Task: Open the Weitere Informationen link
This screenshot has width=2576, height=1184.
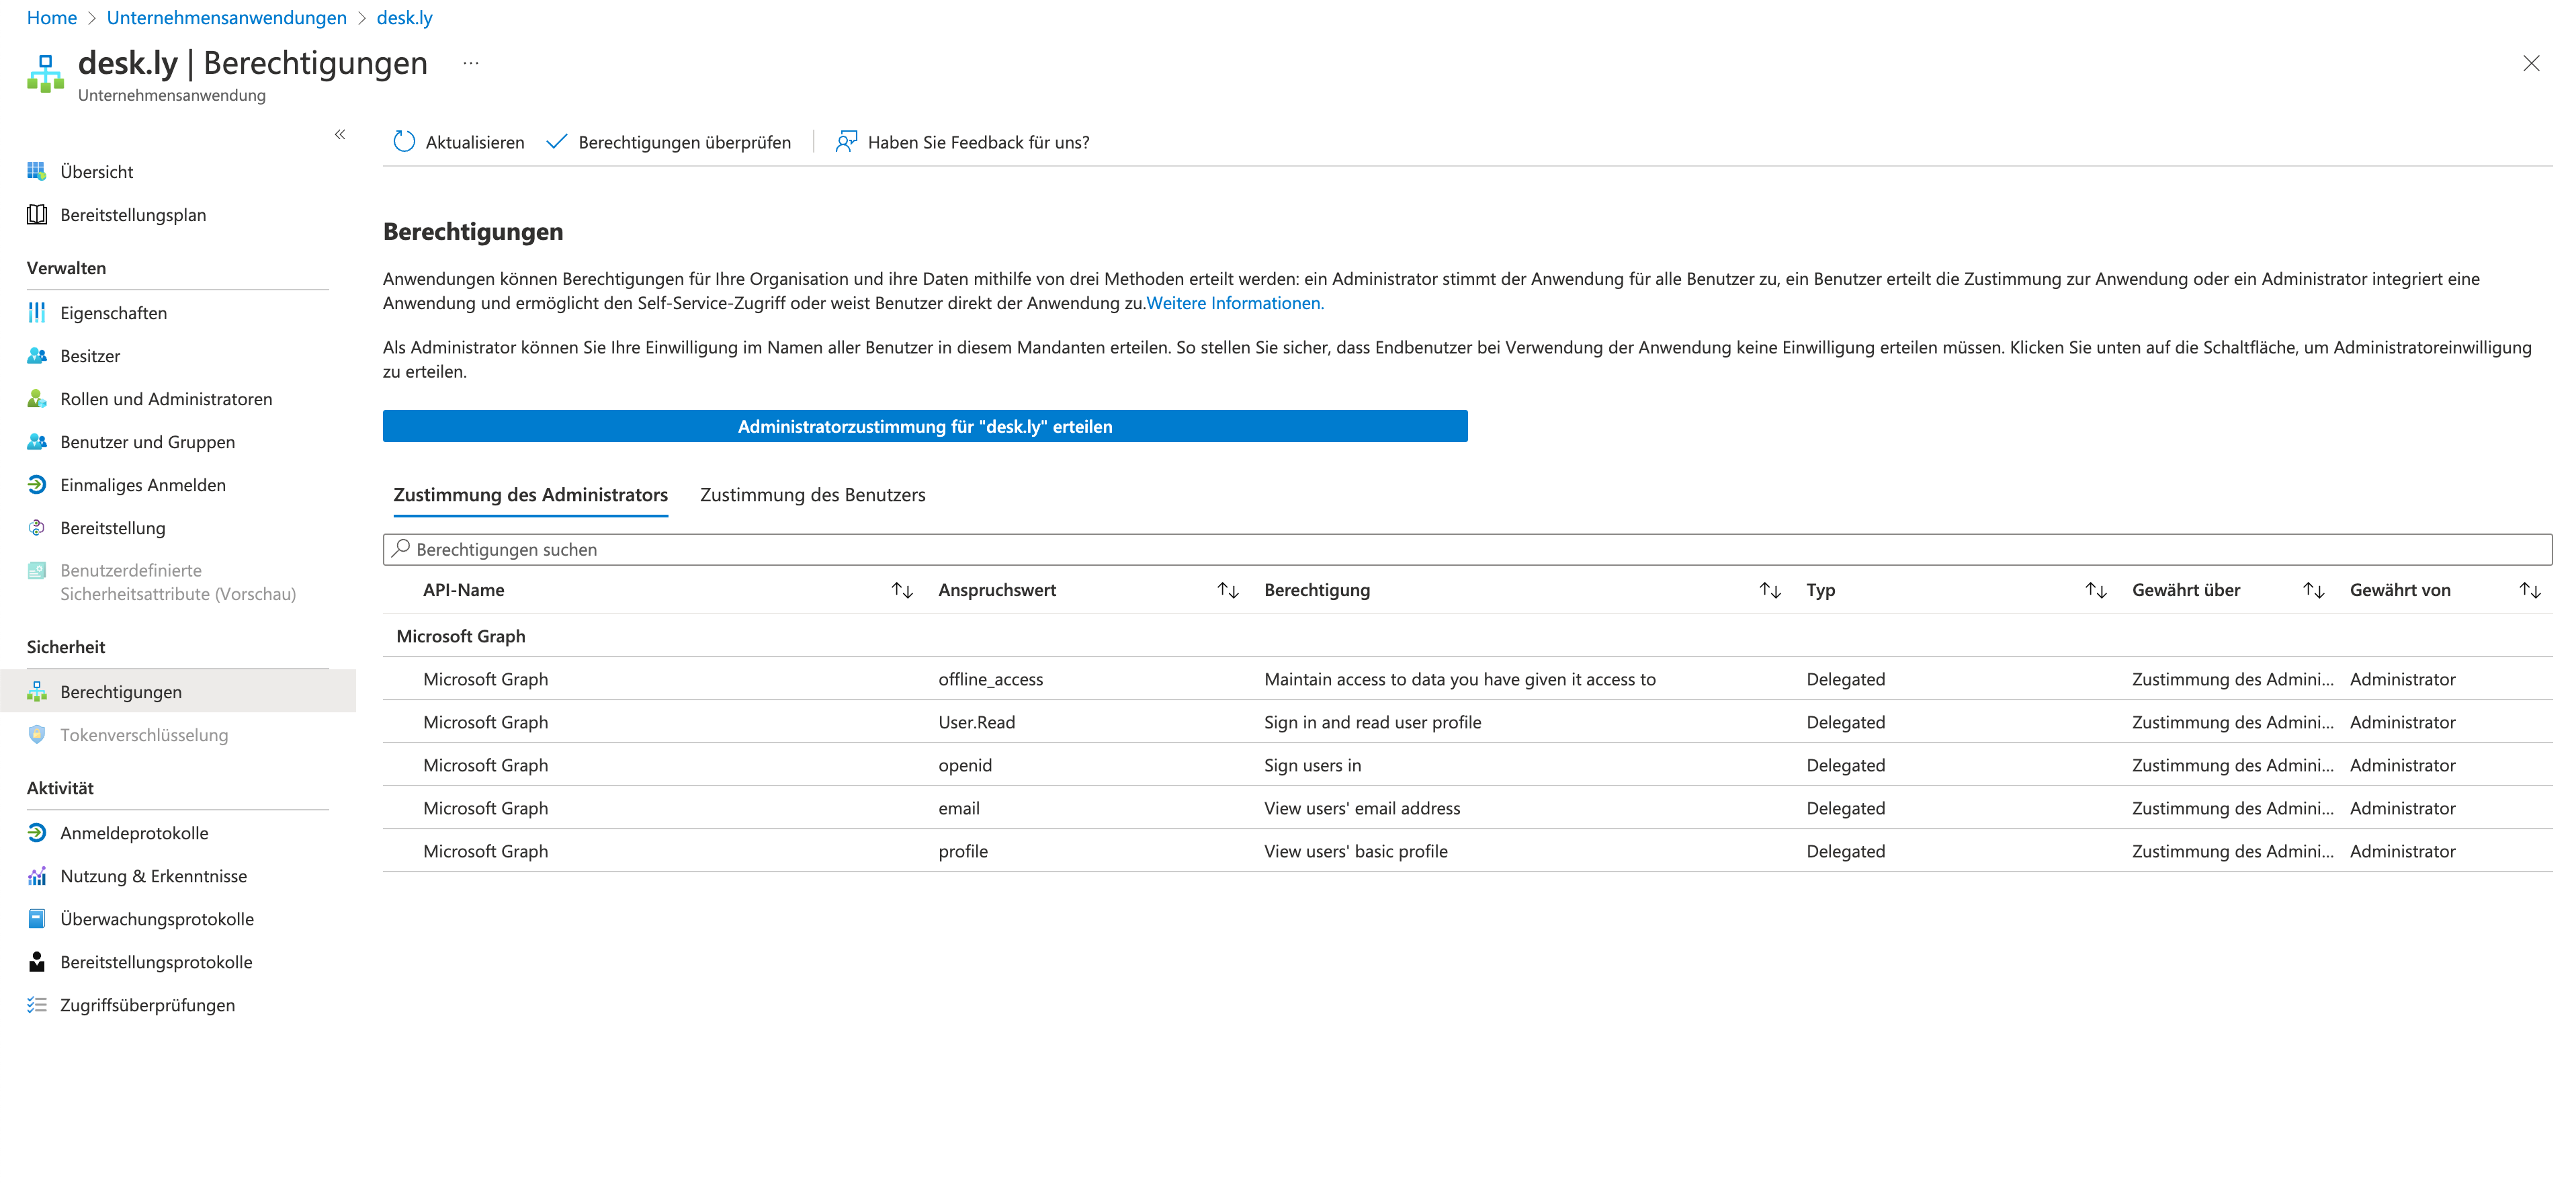Action: tap(1235, 303)
